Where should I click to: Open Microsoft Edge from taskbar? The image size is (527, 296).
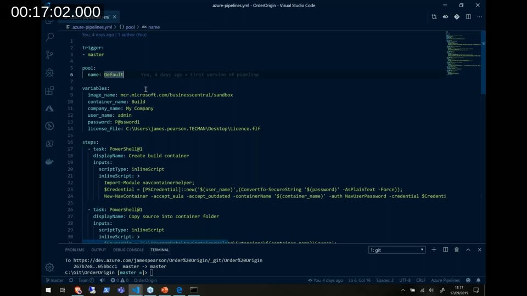tap(179, 290)
